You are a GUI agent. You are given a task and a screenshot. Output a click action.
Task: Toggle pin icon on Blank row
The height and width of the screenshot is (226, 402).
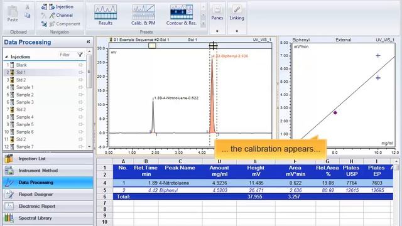click(81, 65)
